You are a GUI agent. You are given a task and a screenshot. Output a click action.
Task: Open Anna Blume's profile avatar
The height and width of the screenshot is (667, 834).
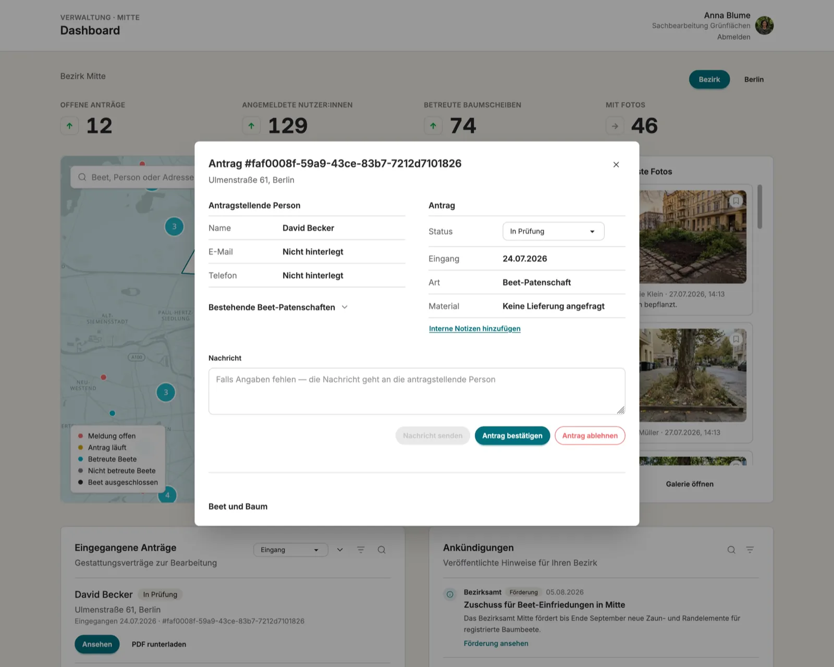pos(764,26)
